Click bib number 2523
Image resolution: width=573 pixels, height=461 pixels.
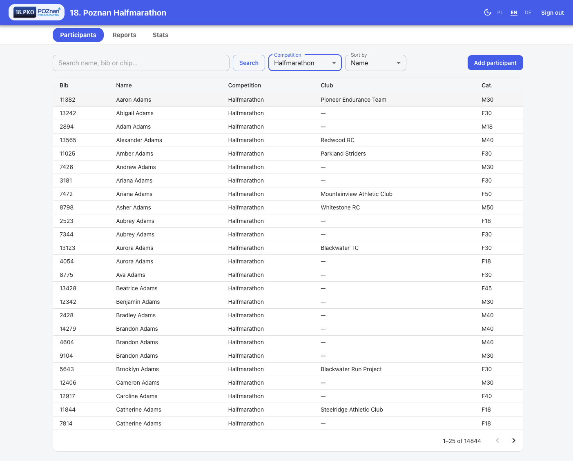[x=67, y=221]
